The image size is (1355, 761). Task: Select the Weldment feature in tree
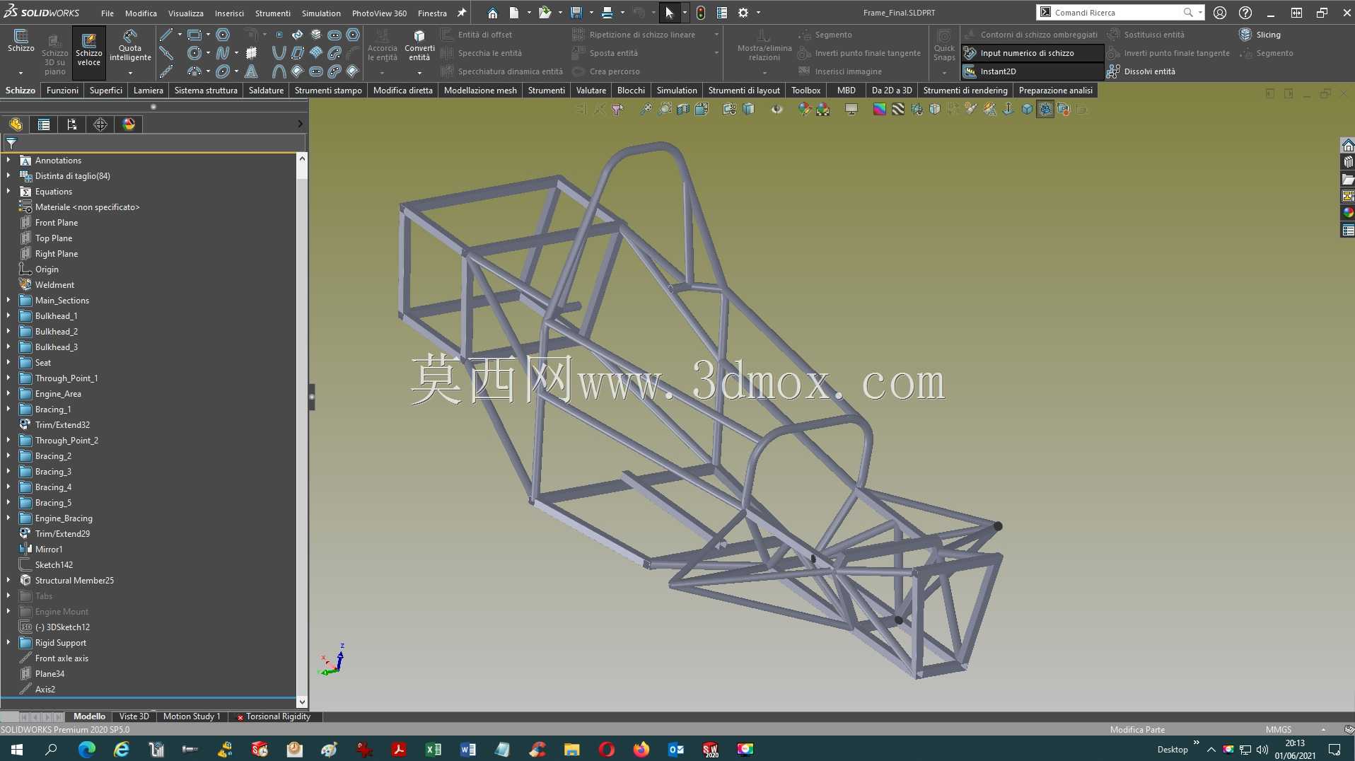tap(54, 285)
